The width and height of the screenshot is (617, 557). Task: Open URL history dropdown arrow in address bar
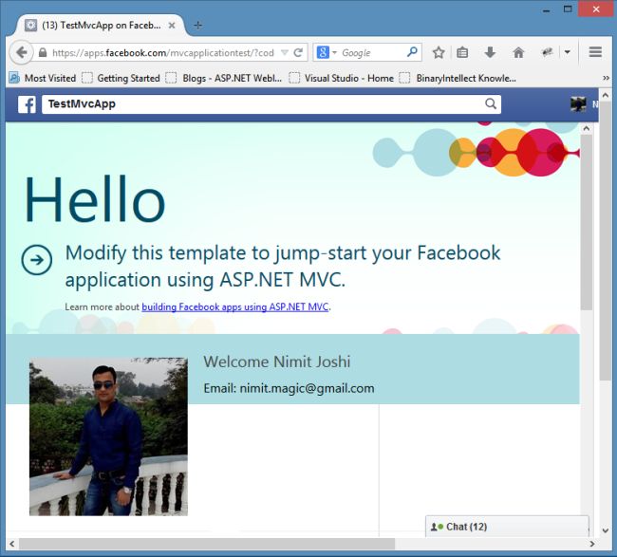285,53
